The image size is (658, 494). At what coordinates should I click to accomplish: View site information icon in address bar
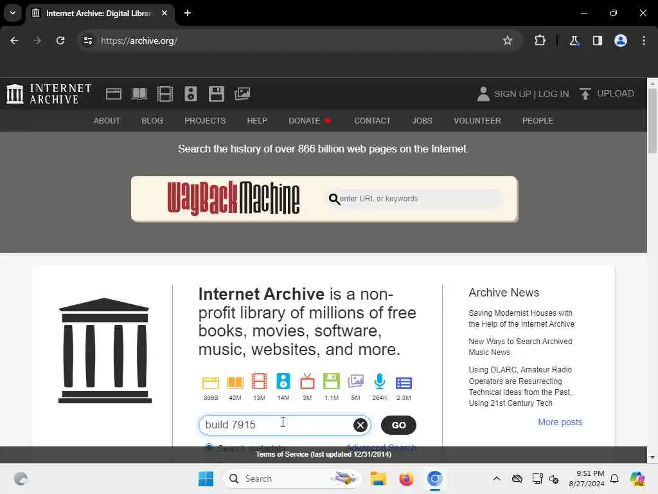pos(87,41)
